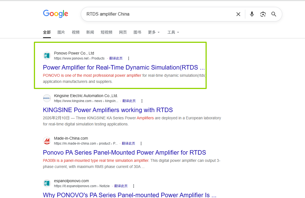The image size is (305, 198).
Task: Click the espanolponovo.com site name
Action: tap(71, 181)
